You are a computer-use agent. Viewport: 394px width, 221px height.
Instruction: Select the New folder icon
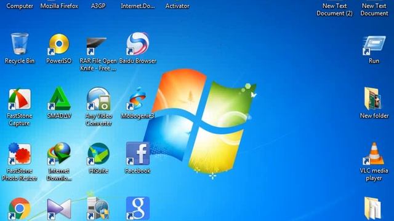(373, 99)
